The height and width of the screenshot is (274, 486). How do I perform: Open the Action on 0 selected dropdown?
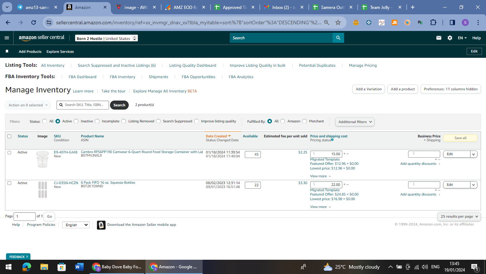[x=28, y=105]
